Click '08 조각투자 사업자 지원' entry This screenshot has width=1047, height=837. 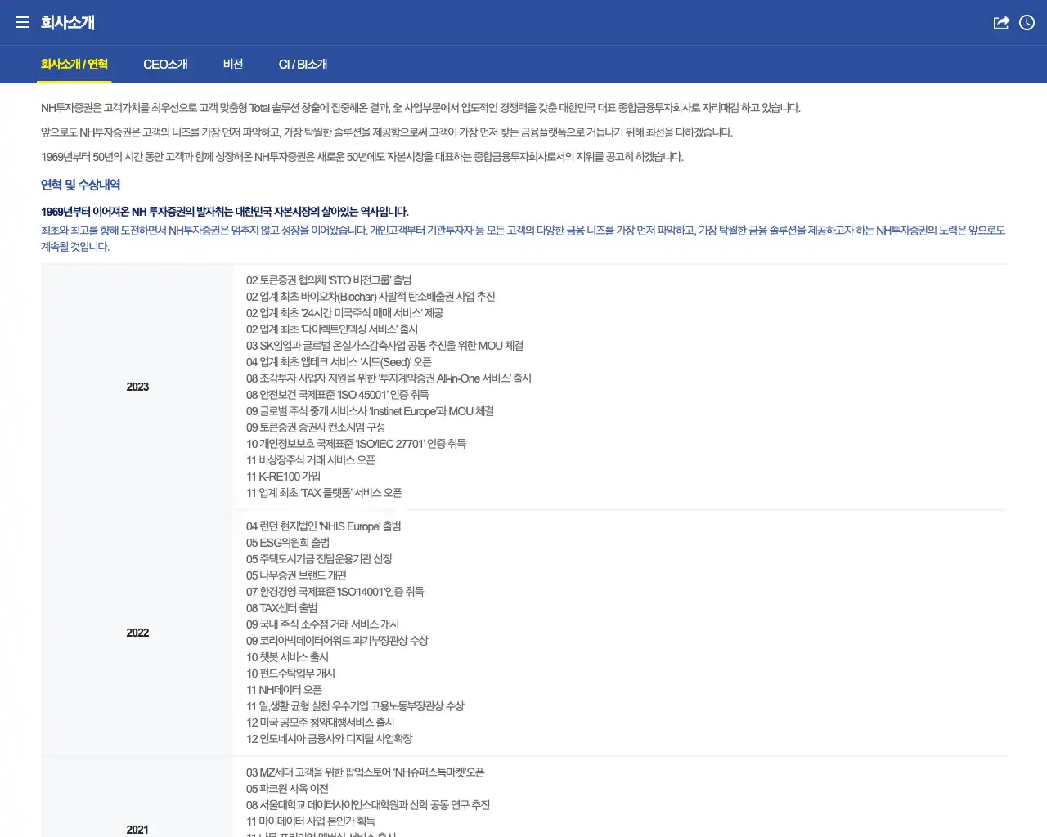389,378
